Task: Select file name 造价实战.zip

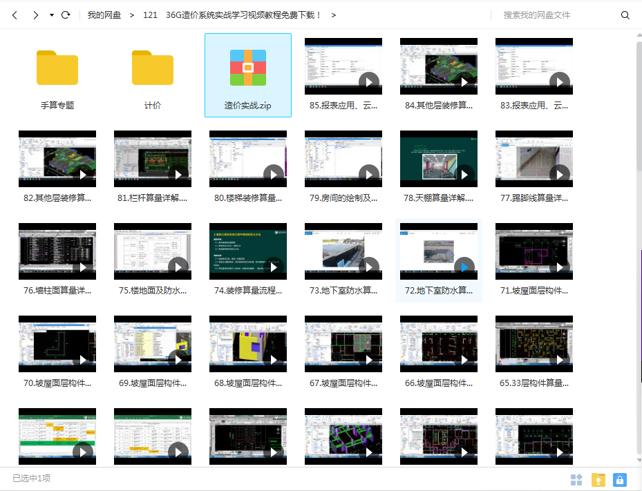Action: (x=247, y=106)
